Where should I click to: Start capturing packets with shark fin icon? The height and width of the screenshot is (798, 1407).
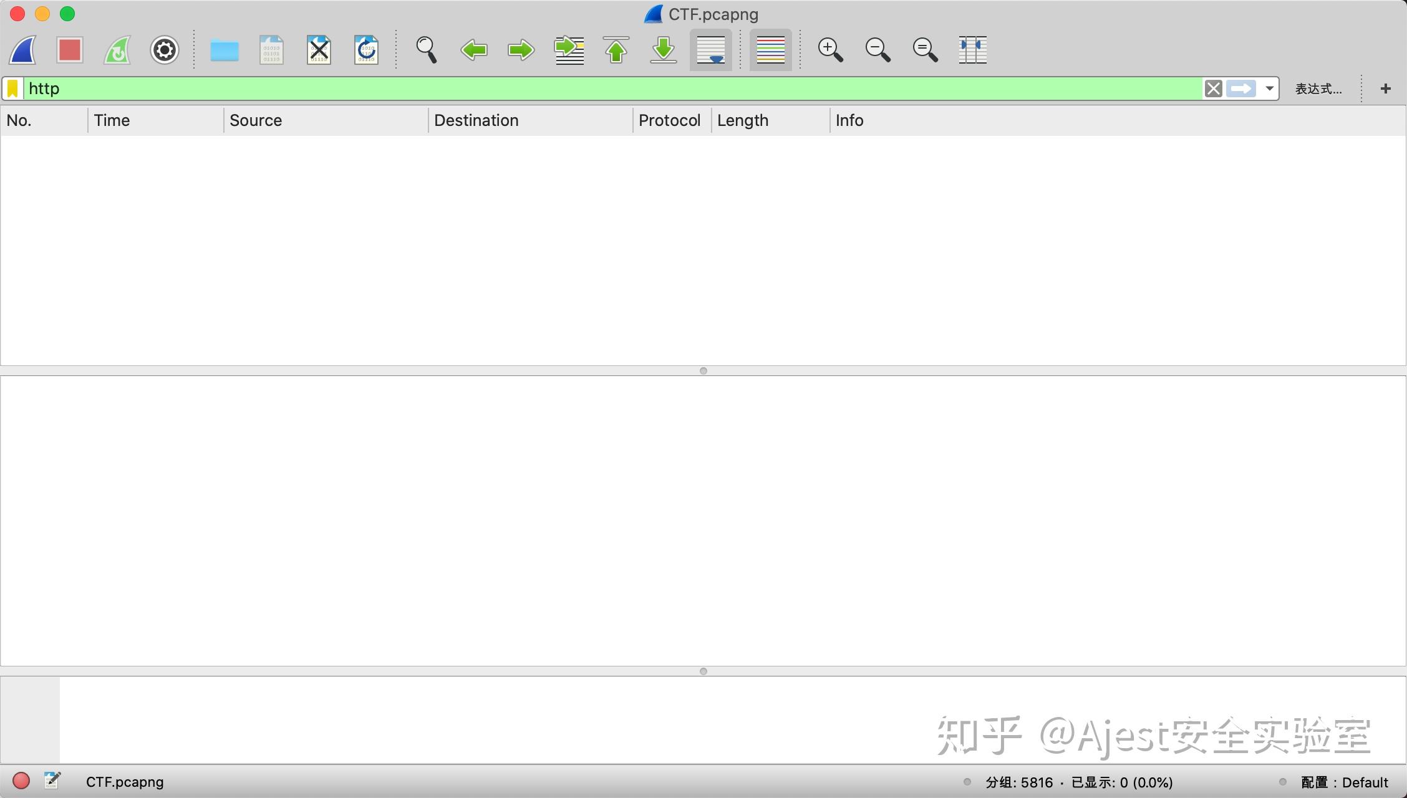22,50
